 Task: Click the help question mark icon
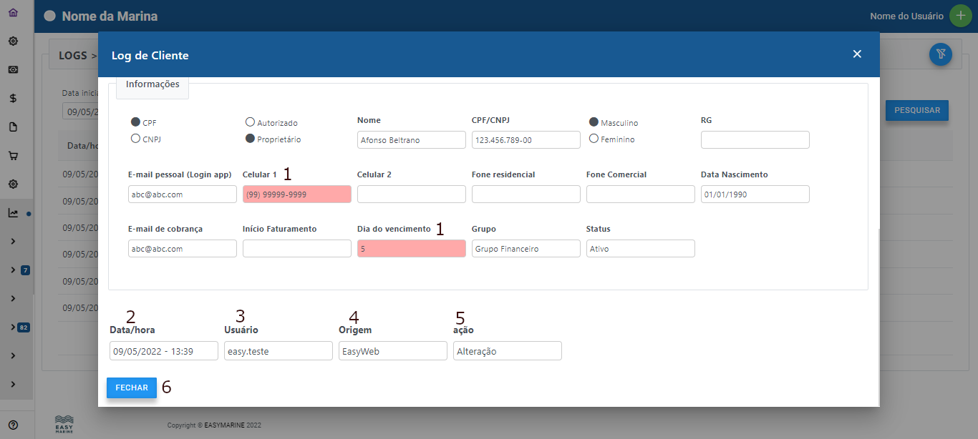tap(13, 425)
